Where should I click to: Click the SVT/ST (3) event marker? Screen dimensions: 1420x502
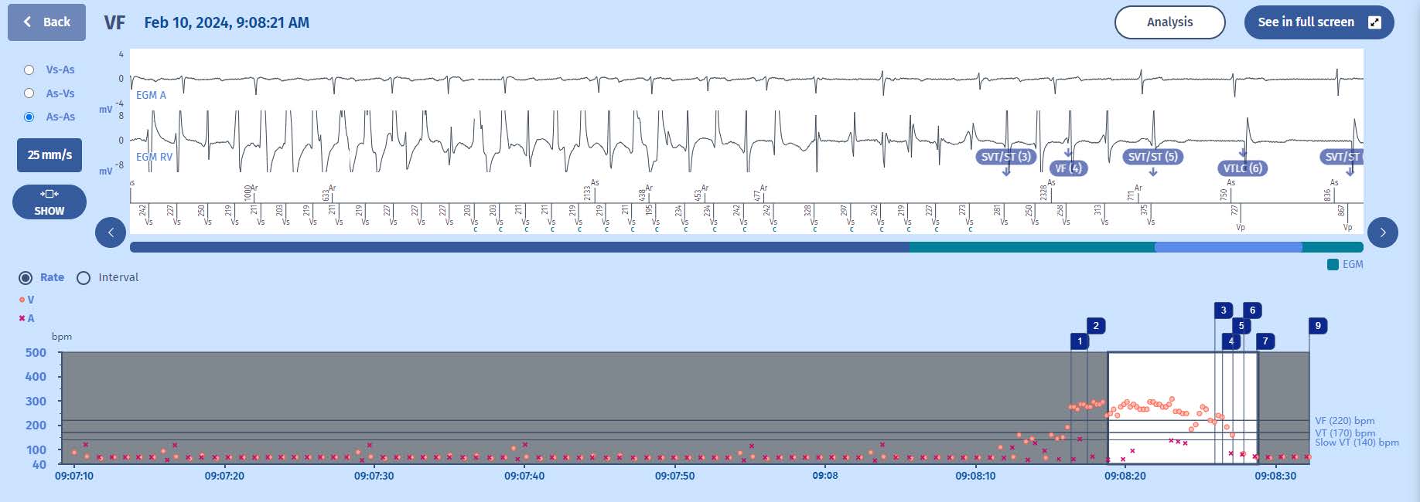(1005, 157)
